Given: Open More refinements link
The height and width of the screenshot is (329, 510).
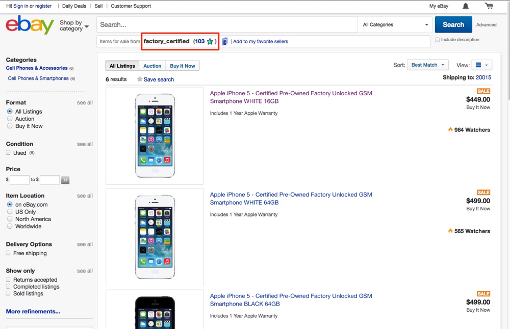Looking at the screenshot, I should pyautogui.click(x=33, y=312).
